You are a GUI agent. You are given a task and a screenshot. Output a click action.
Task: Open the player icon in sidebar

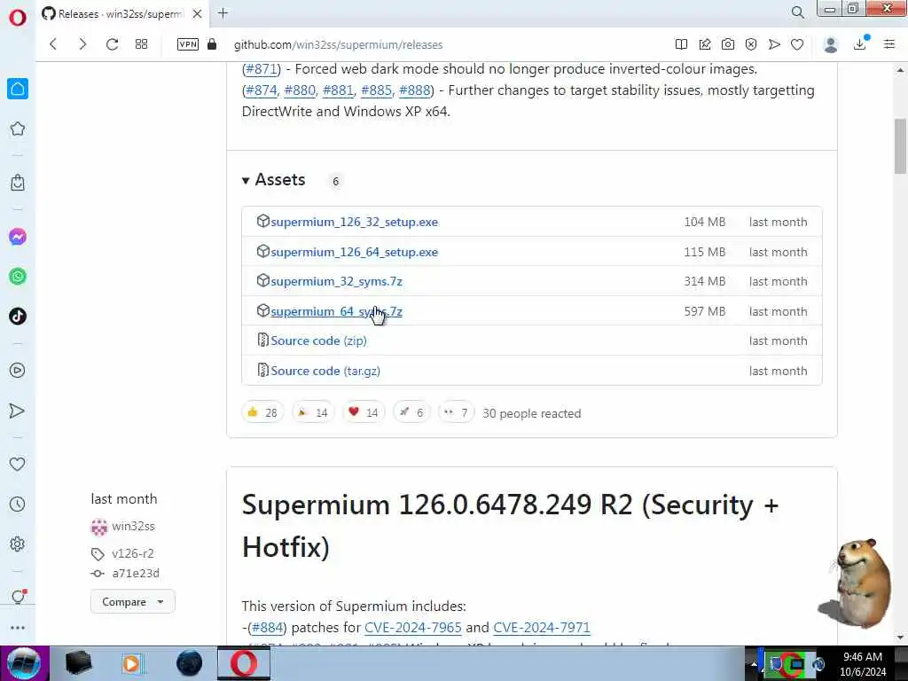[x=18, y=370]
